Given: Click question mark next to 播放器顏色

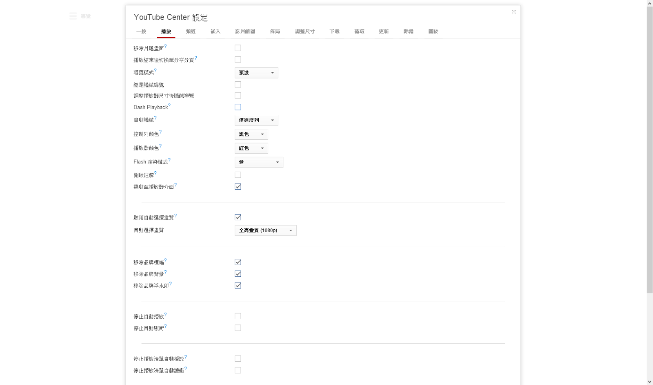Looking at the screenshot, I should point(160,145).
